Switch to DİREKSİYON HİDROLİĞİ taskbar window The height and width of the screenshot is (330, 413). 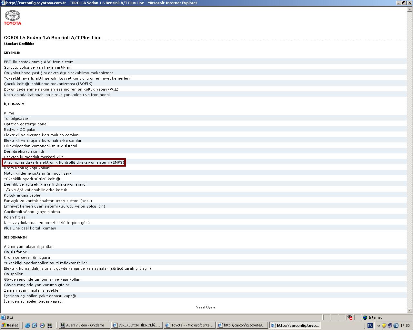click(137, 325)
